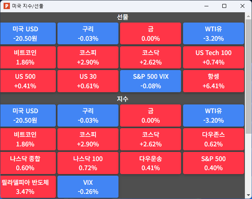Open the WTI유 tile under 선물
The width and height of the screenshot is (252, 199).
point(213,34)
